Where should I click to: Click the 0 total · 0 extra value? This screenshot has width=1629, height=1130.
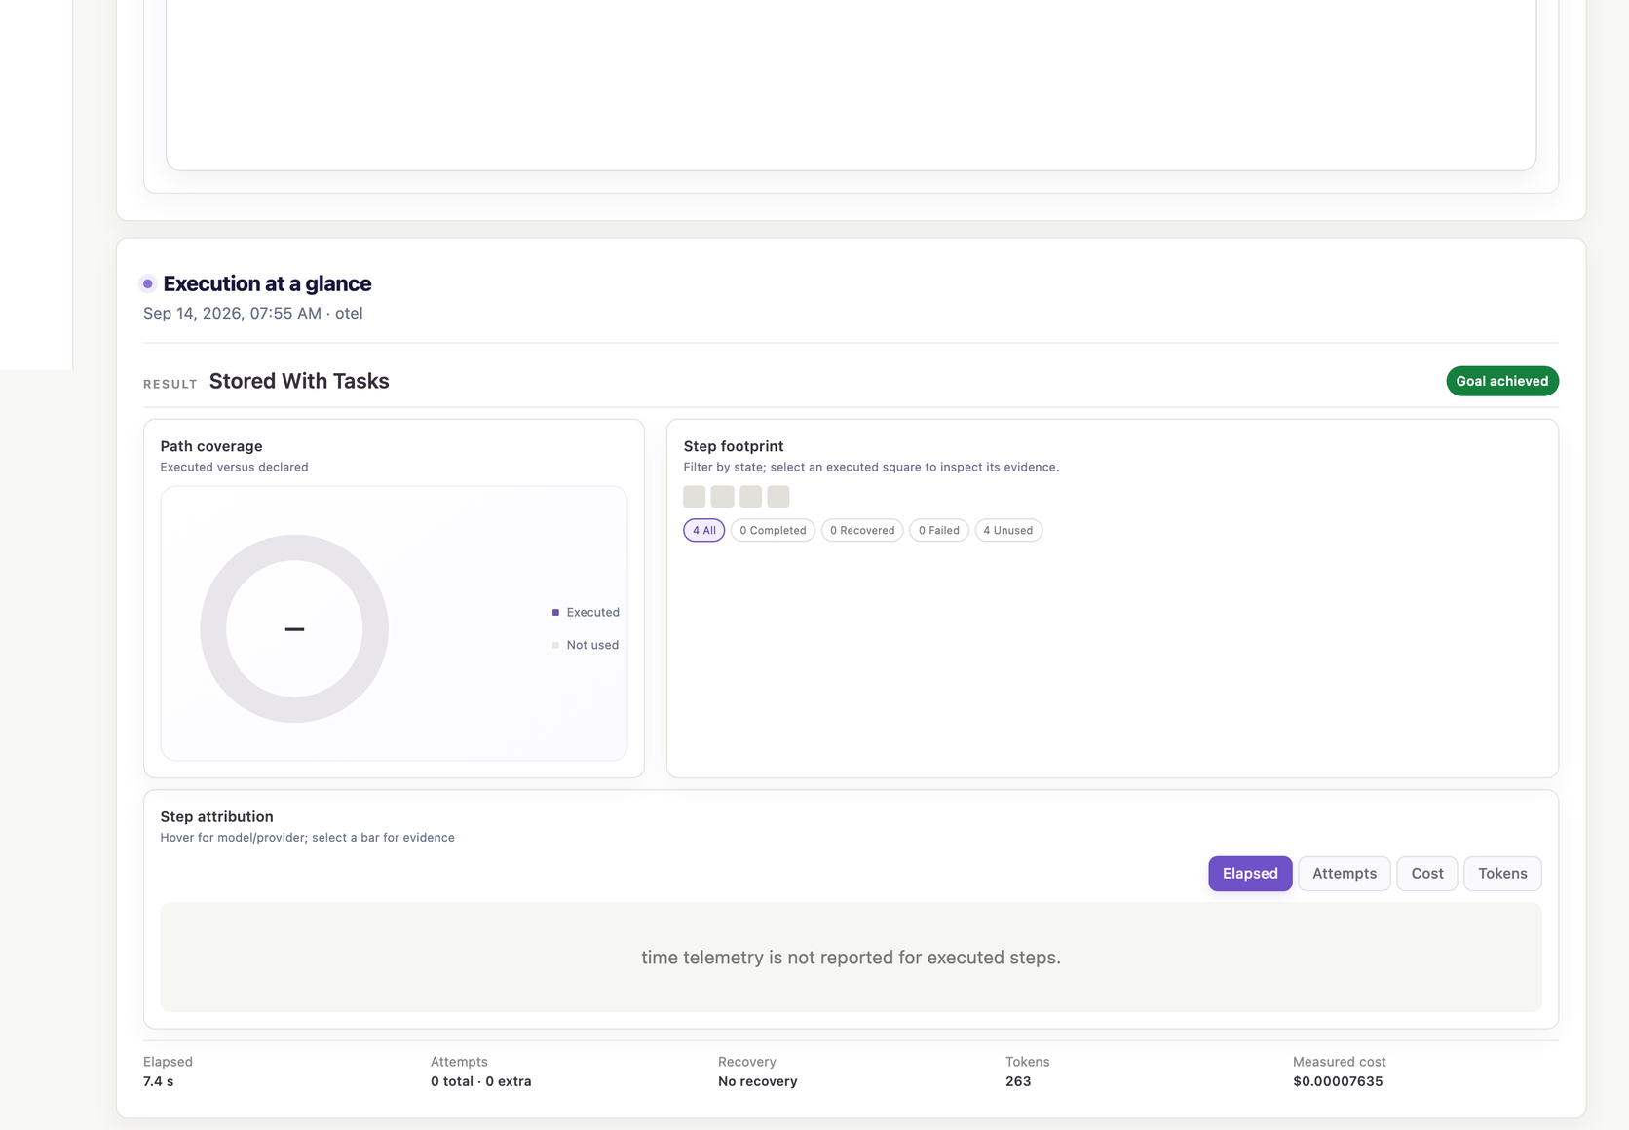[x=481, y=1081]
